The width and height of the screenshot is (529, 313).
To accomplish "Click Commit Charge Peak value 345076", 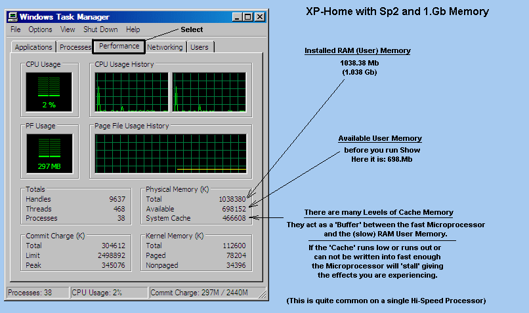I will tap(114, 265).
